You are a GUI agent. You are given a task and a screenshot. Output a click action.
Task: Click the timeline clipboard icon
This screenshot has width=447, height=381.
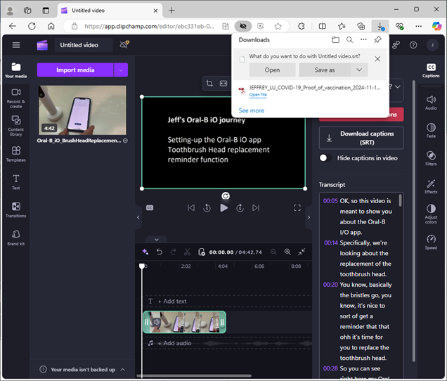[x=201, y=252]
